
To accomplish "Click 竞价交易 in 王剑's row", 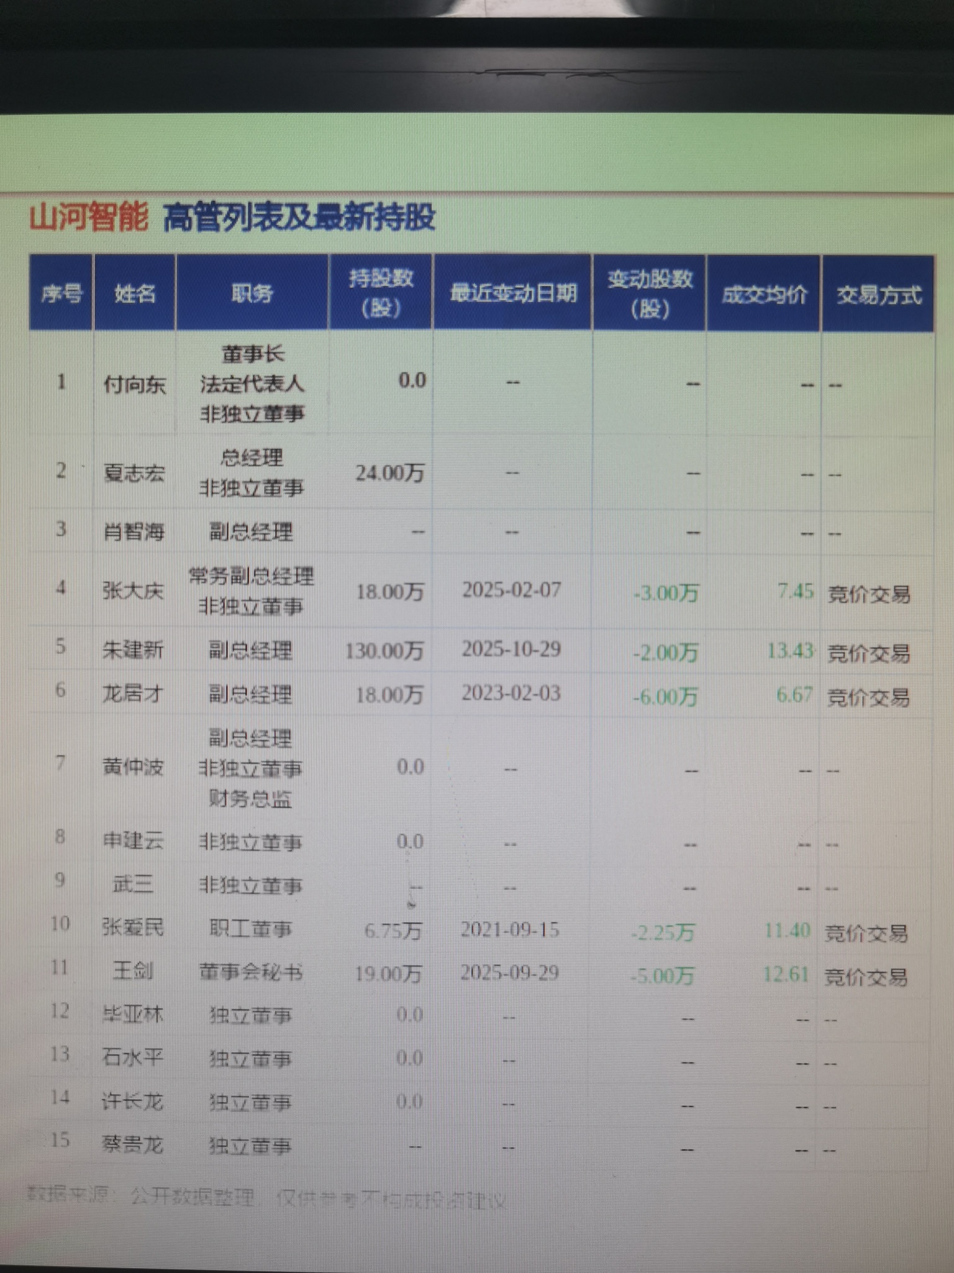I will (x=866, y=978).
